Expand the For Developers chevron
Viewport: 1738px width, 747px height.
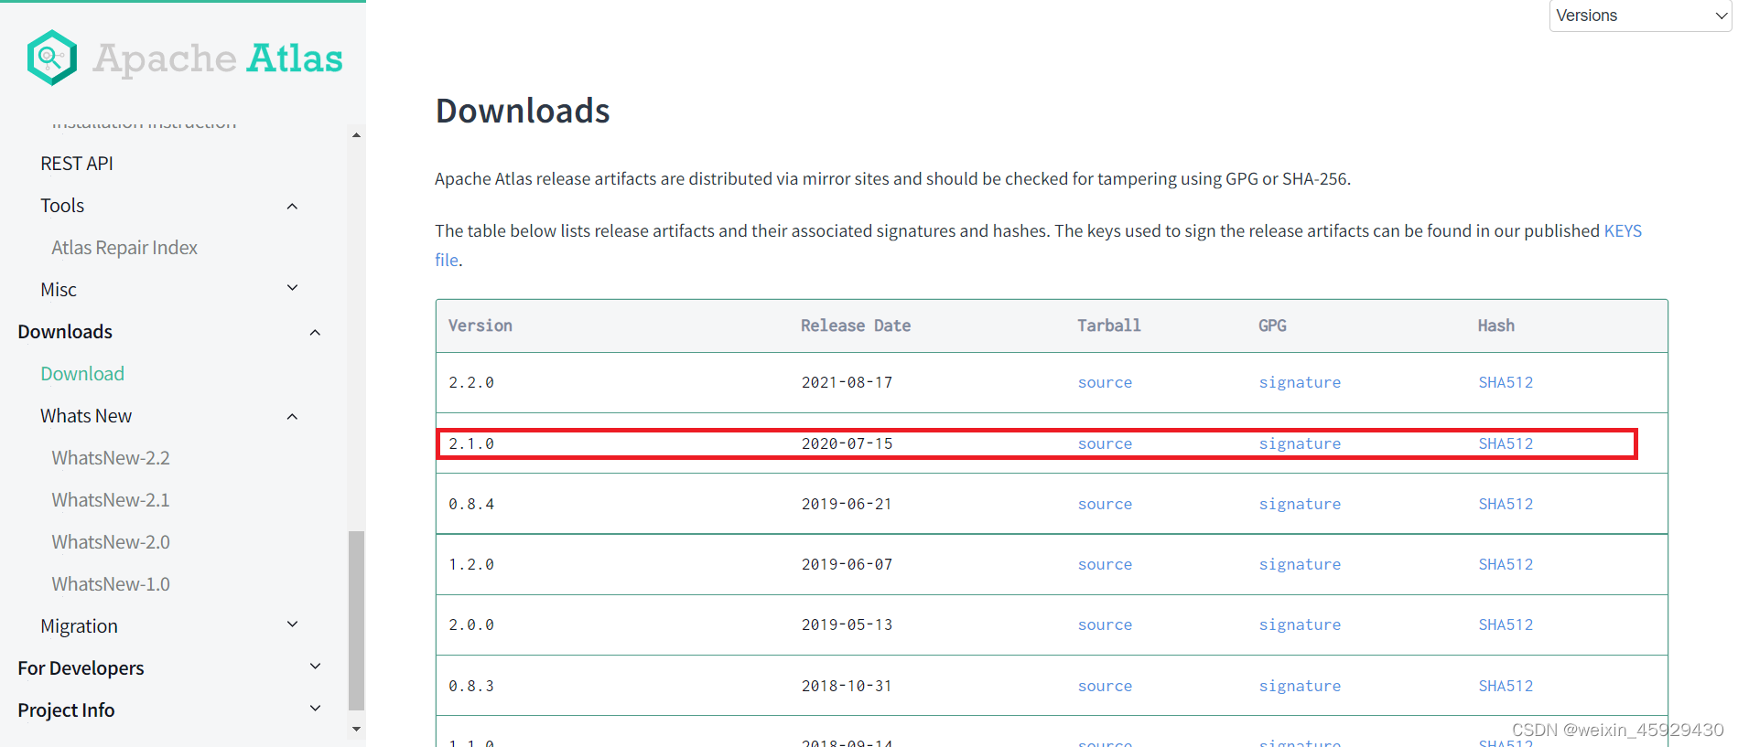[315, 667]
